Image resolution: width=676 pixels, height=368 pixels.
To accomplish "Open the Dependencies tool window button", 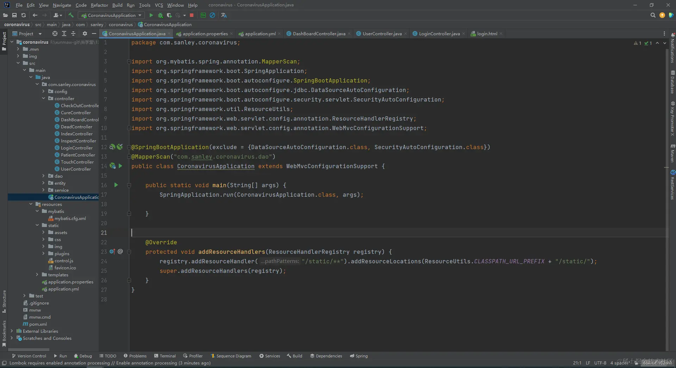I will (326, 356).
